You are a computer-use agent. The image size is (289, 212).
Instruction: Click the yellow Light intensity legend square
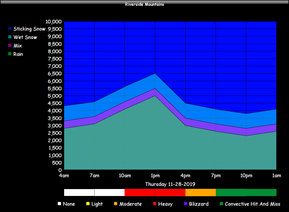coord(88,204)
